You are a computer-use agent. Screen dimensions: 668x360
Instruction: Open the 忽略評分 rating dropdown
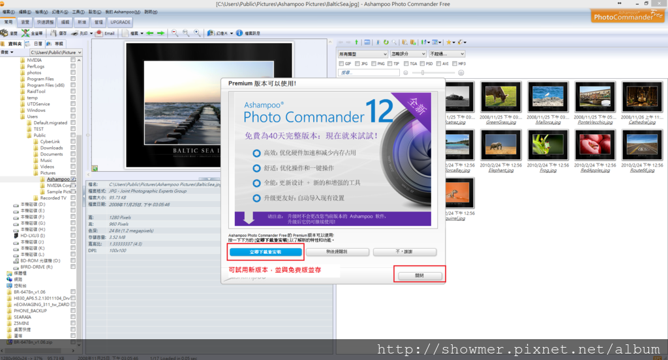(x=408, y=54)
